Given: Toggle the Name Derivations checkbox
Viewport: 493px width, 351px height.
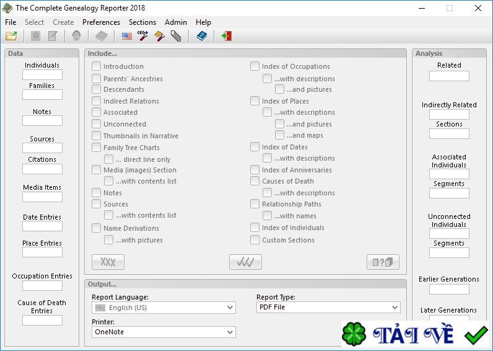Looking at the screenshot, I should point(96,228).
